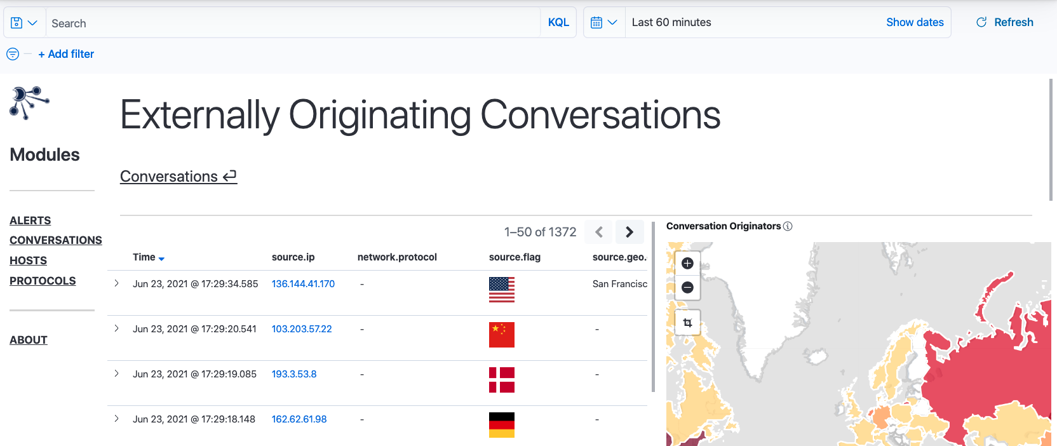The width and height of the screenshot is (1057, 446).
Task: Open source IP 136.144.41.170
Action: pyautogui.click(x=303, y=284)
